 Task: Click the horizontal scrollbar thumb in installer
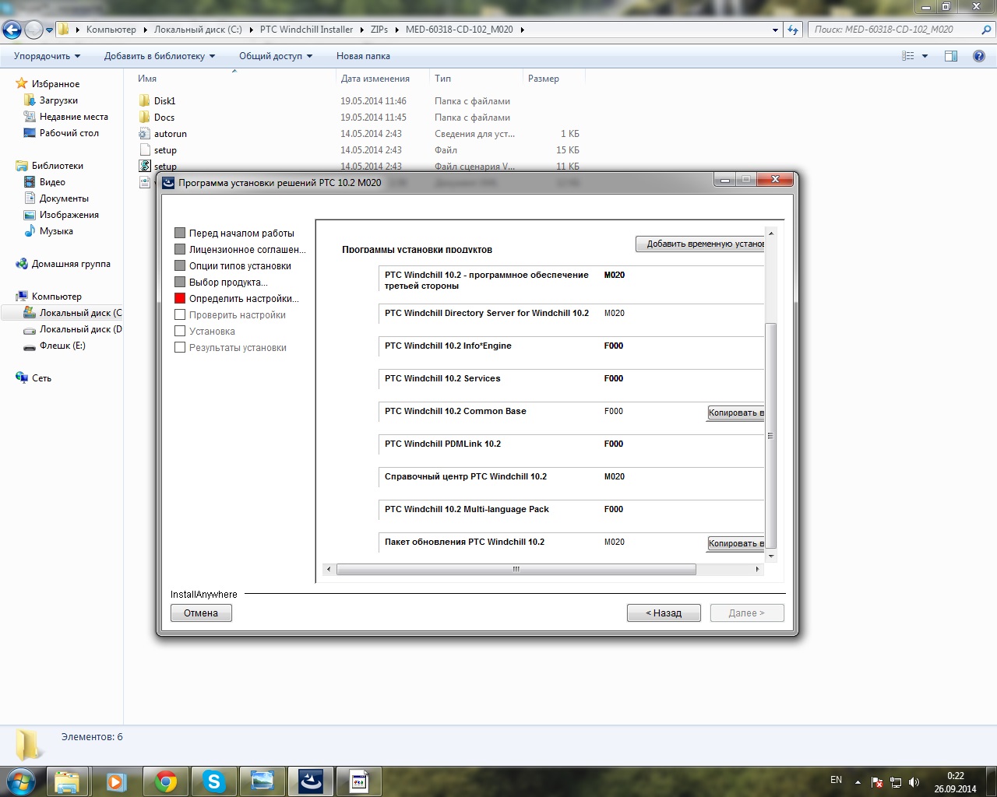click(x=516, y=570)
